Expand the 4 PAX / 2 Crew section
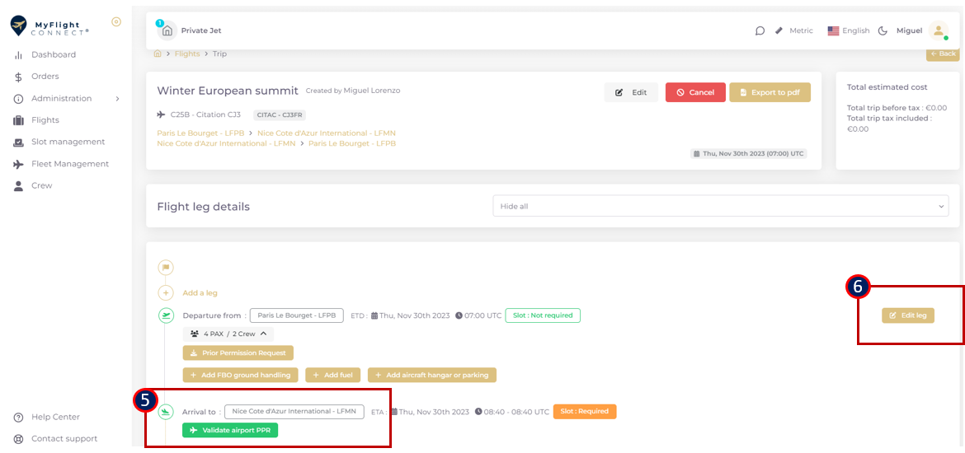 228,334
